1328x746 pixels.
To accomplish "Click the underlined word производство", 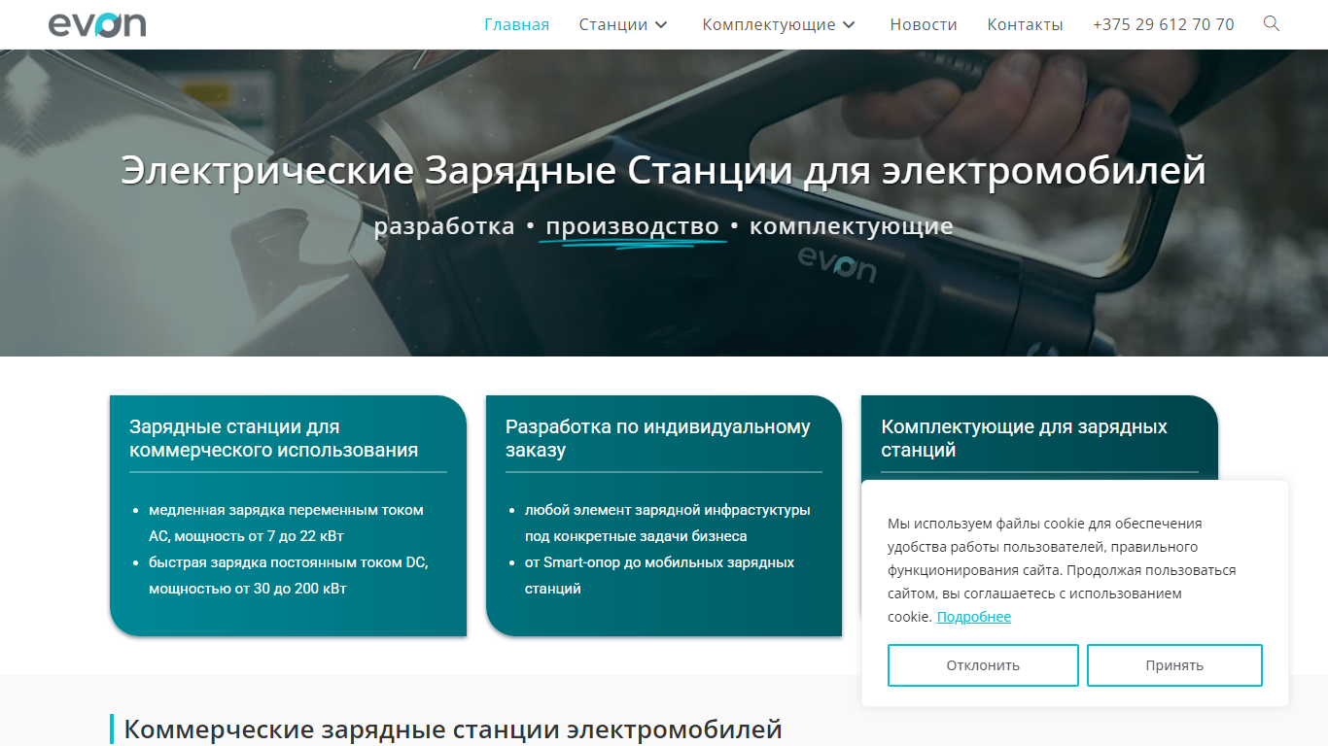I will pos(632,226).
